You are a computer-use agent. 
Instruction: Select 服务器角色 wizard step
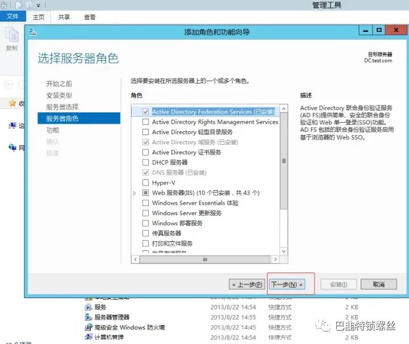pyautogui.click(x=79, y=118)
